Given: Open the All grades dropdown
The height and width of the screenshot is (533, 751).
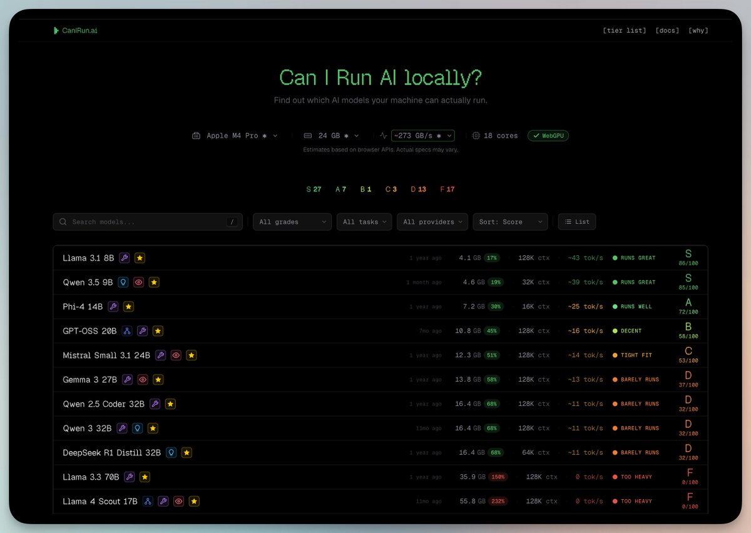Looking at the screenshot, I should tap(292, 222).
